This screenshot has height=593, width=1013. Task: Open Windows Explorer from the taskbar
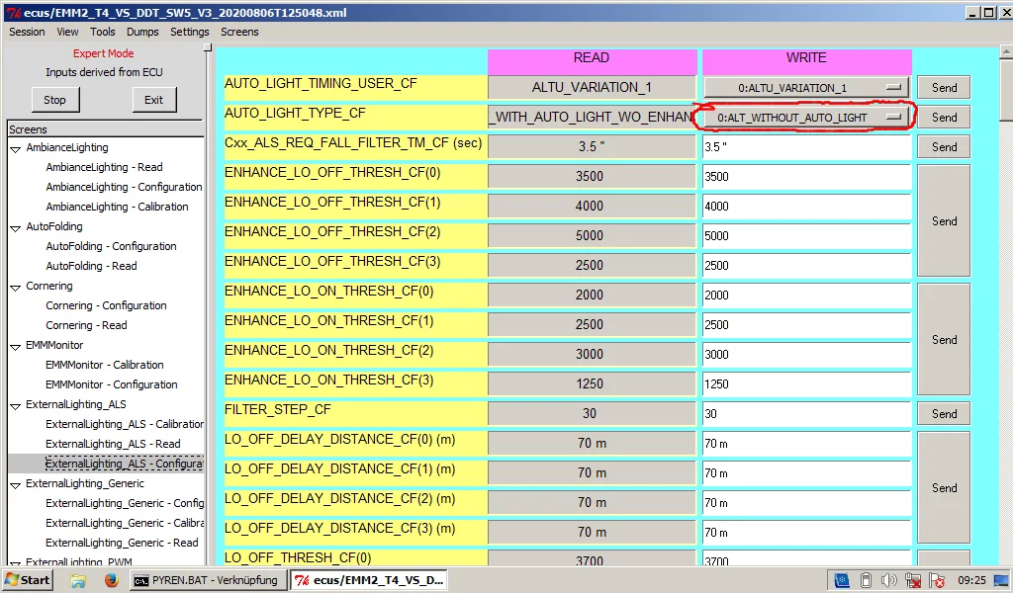coord(78,580)
